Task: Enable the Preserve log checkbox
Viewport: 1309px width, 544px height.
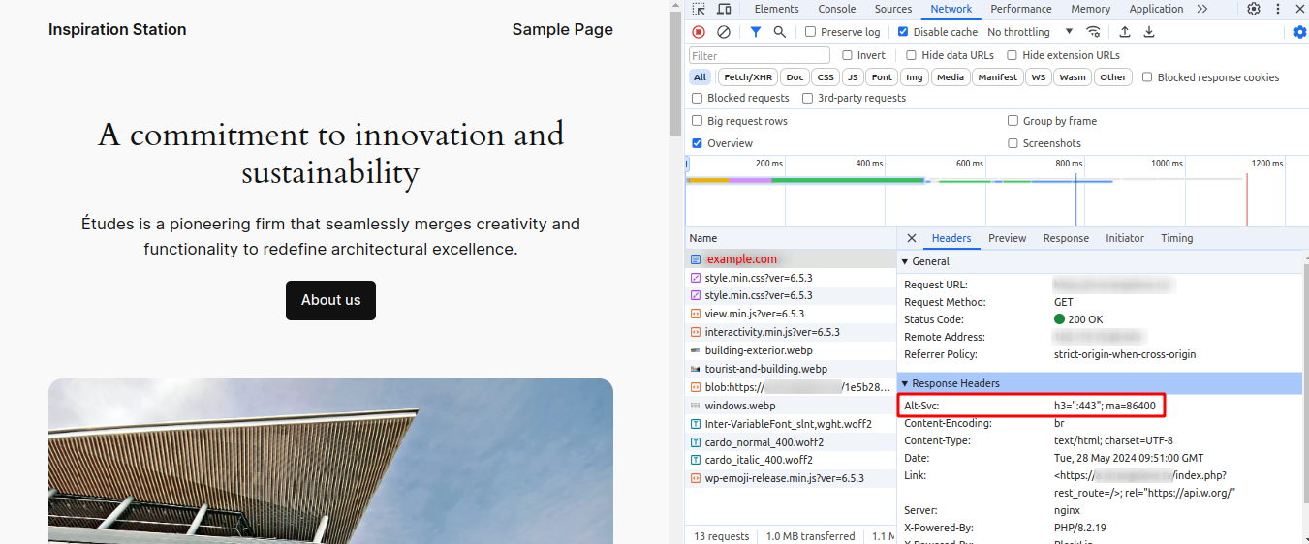Action: (811, 32)
